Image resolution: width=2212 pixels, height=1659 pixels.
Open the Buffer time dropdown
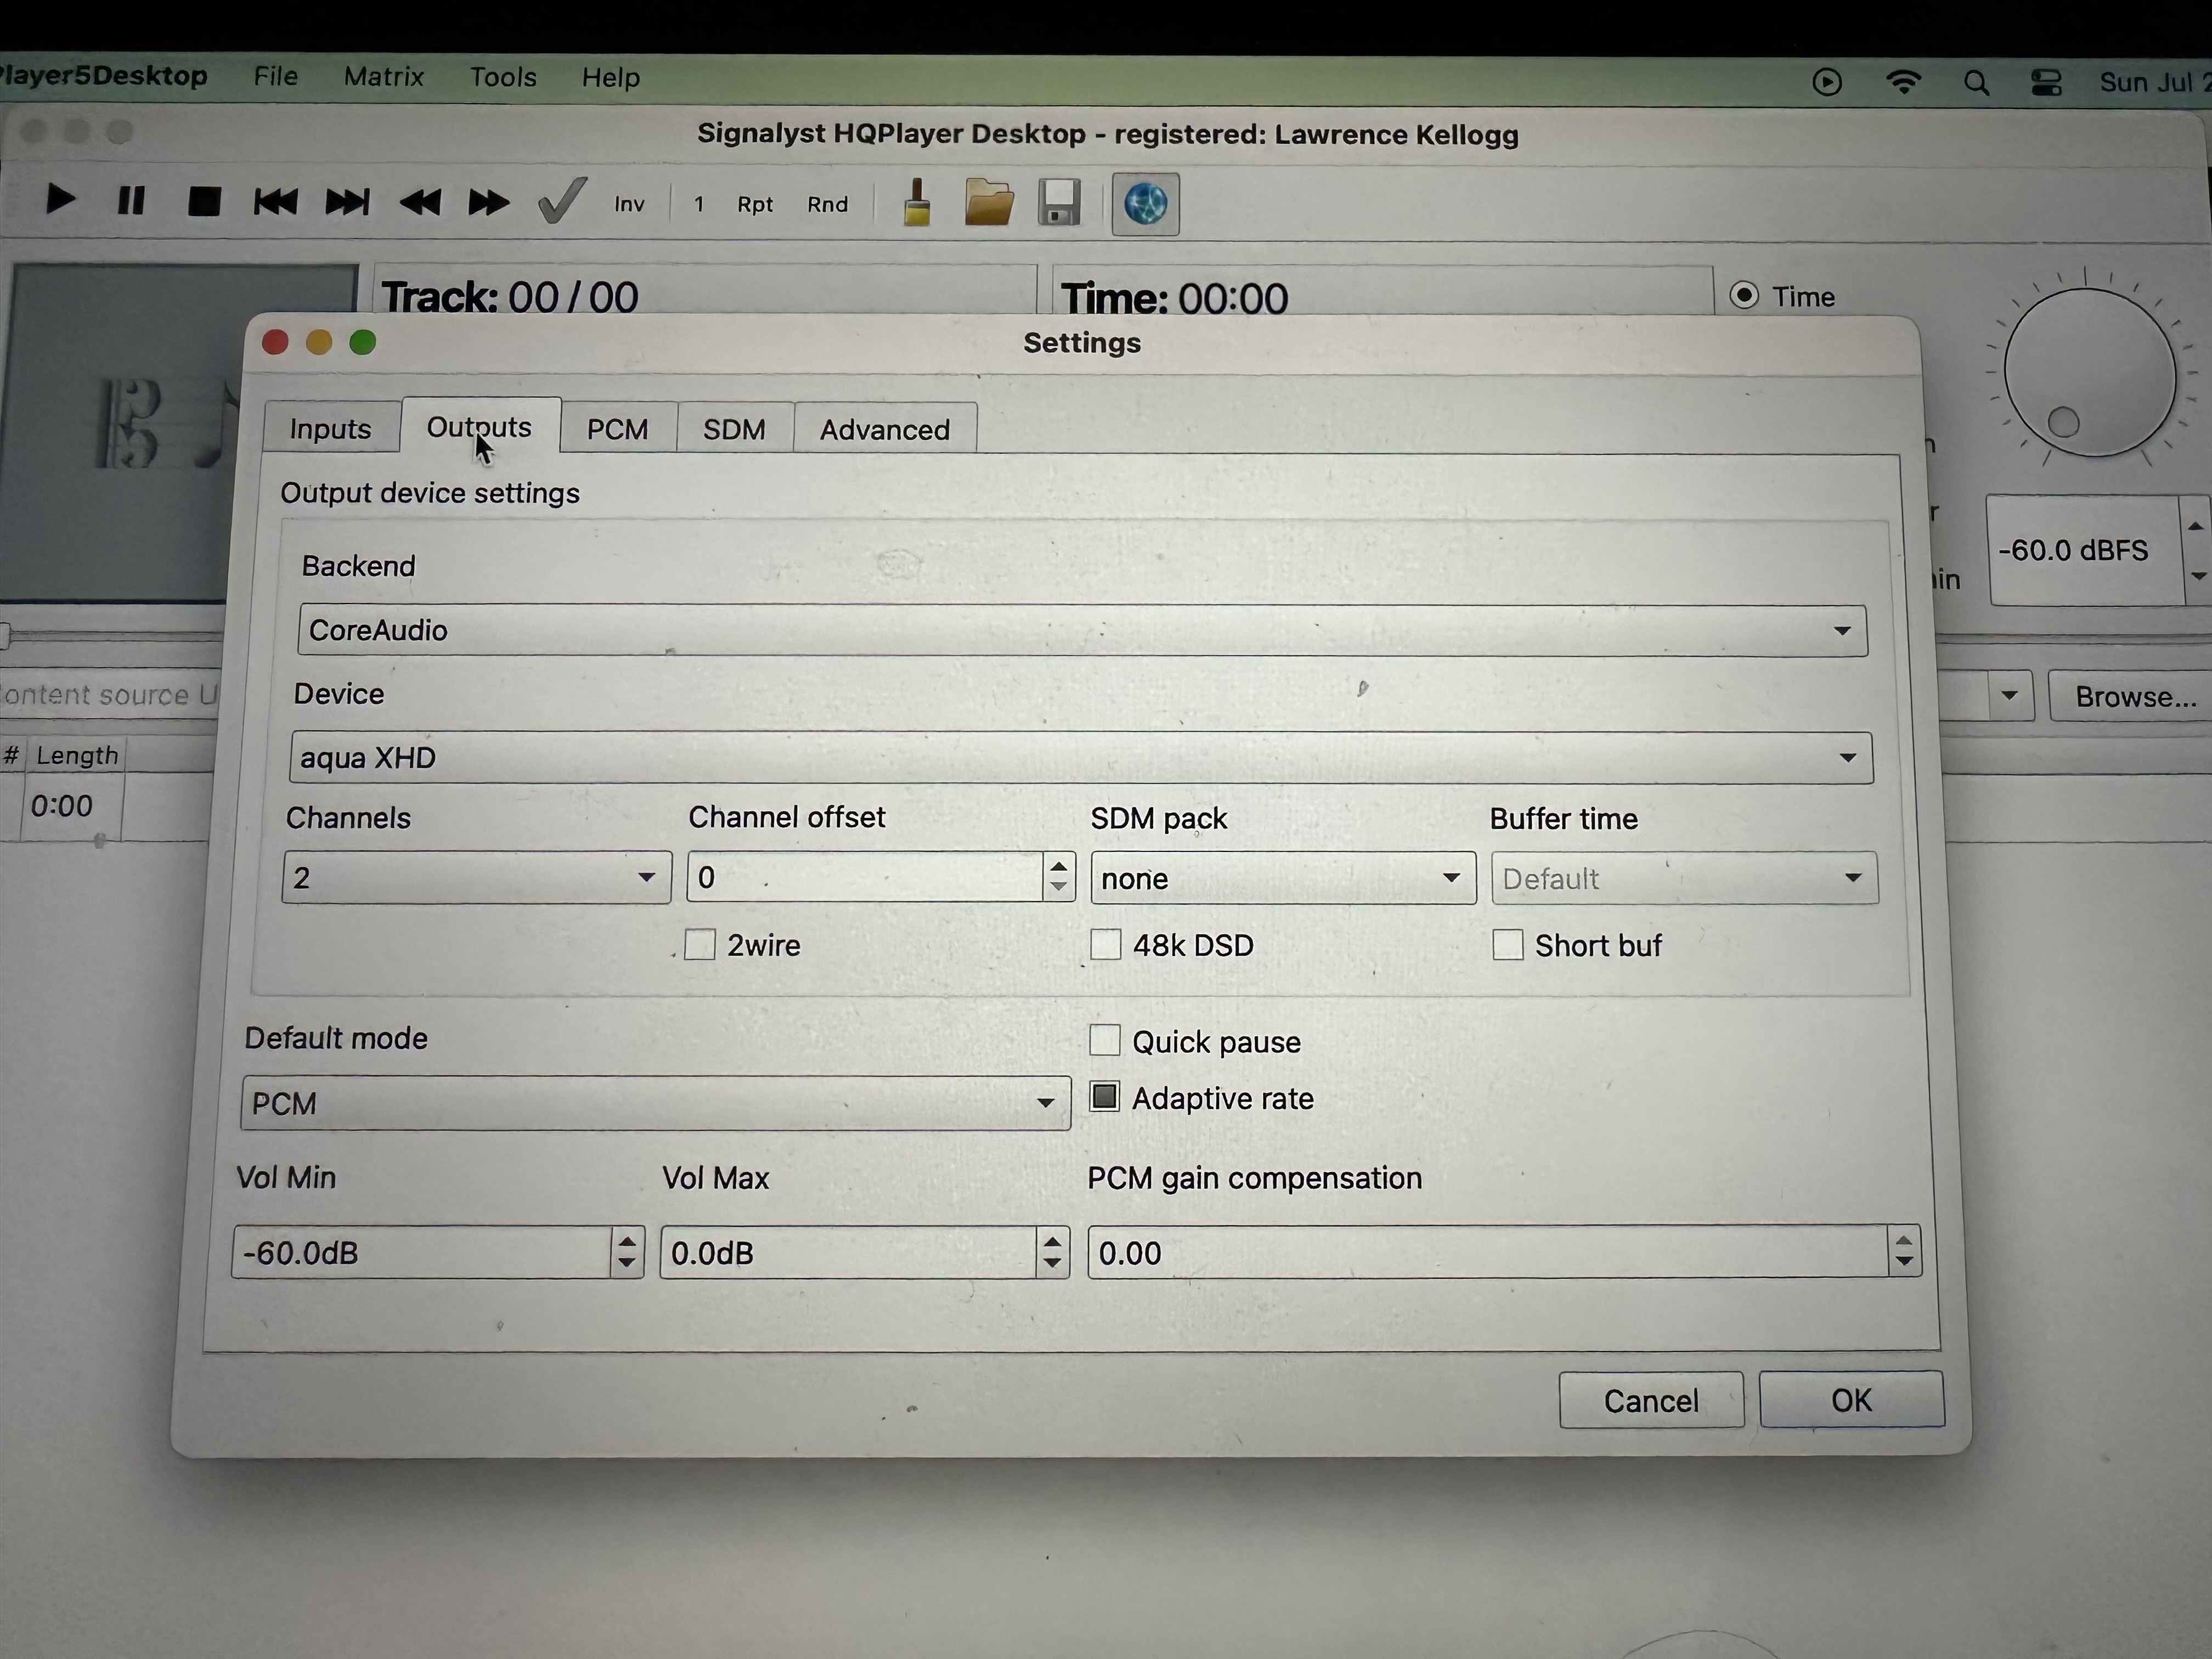(1685, 878)
